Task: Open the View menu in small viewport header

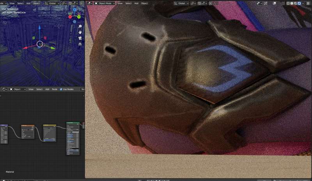Action: click(12, 4)
